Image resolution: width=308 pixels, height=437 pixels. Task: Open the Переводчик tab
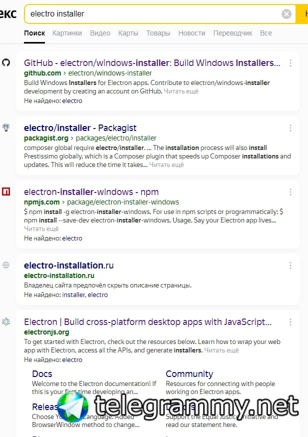click(233, 33)
